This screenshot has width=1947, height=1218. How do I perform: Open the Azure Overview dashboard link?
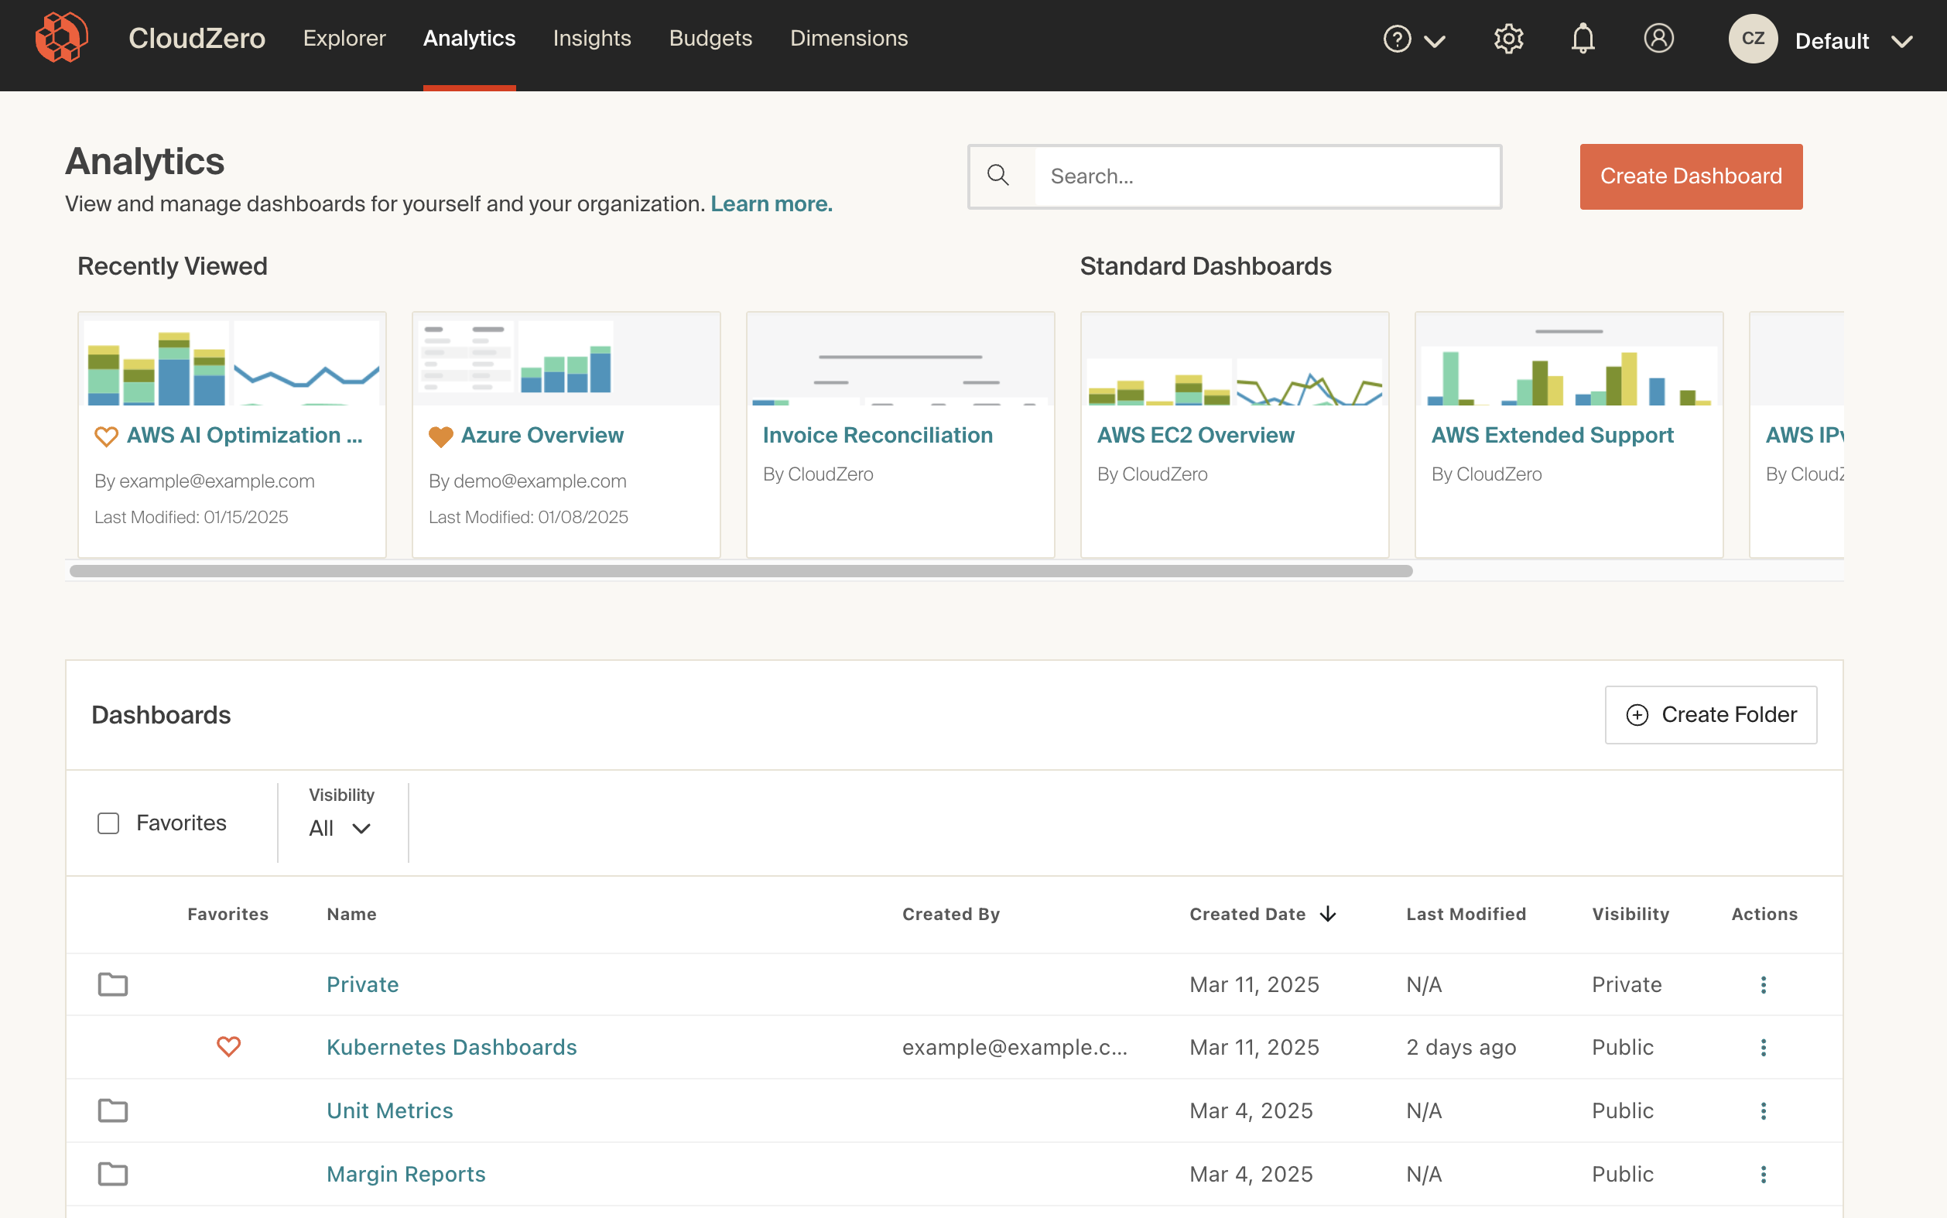click(542, 435)
